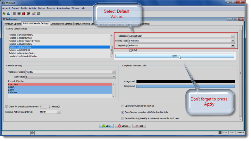Click the Apply button
Image resolution: width=251 pixels, height=141 pixels.
(x=175, y=56)
